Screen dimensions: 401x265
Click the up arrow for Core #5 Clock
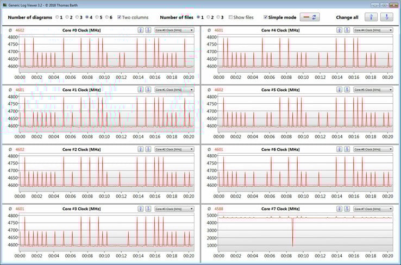click(x=339, y=90)
